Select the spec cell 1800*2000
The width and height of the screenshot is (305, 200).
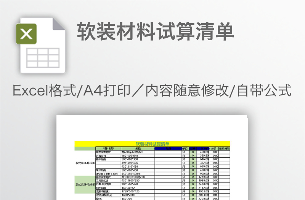138,195
